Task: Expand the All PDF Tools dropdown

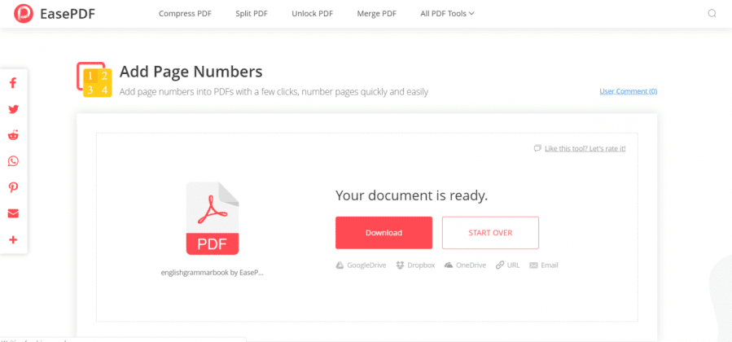Action: coord(447,14)
